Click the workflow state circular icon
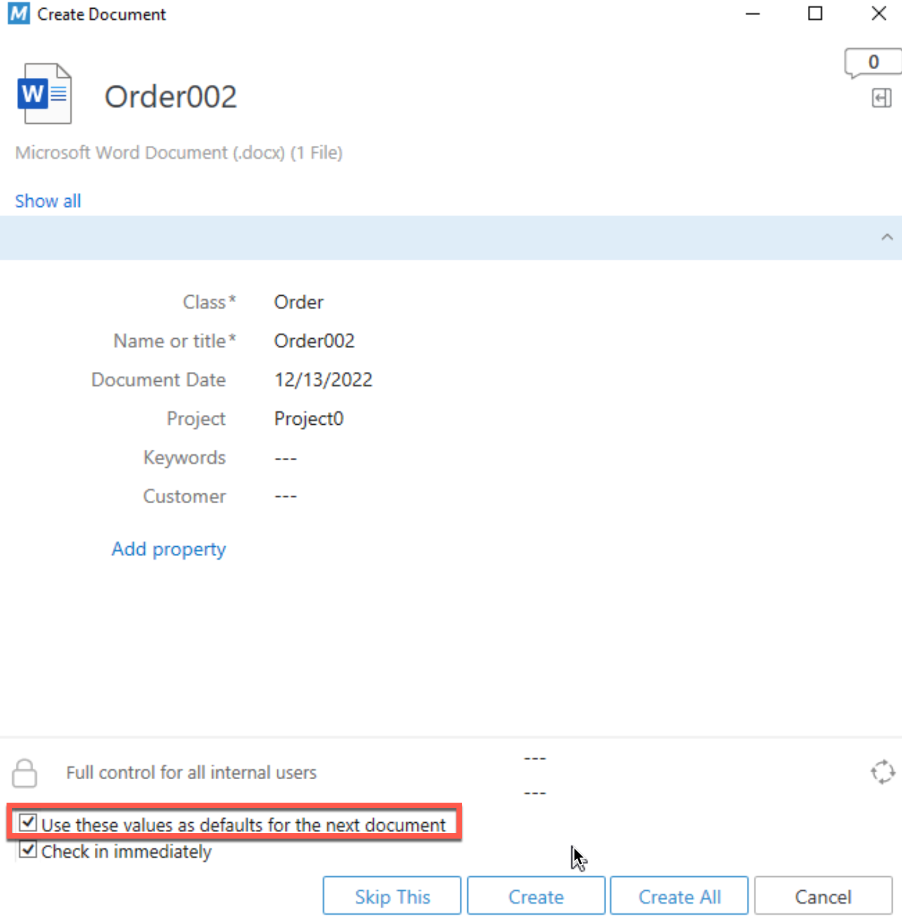902x917 pixels. click(882, 772)
